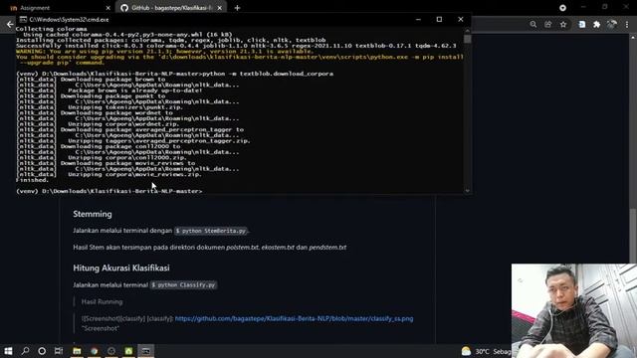Click the share page icon in address bar
637x358 pixels.
click(x=548, y=25)
